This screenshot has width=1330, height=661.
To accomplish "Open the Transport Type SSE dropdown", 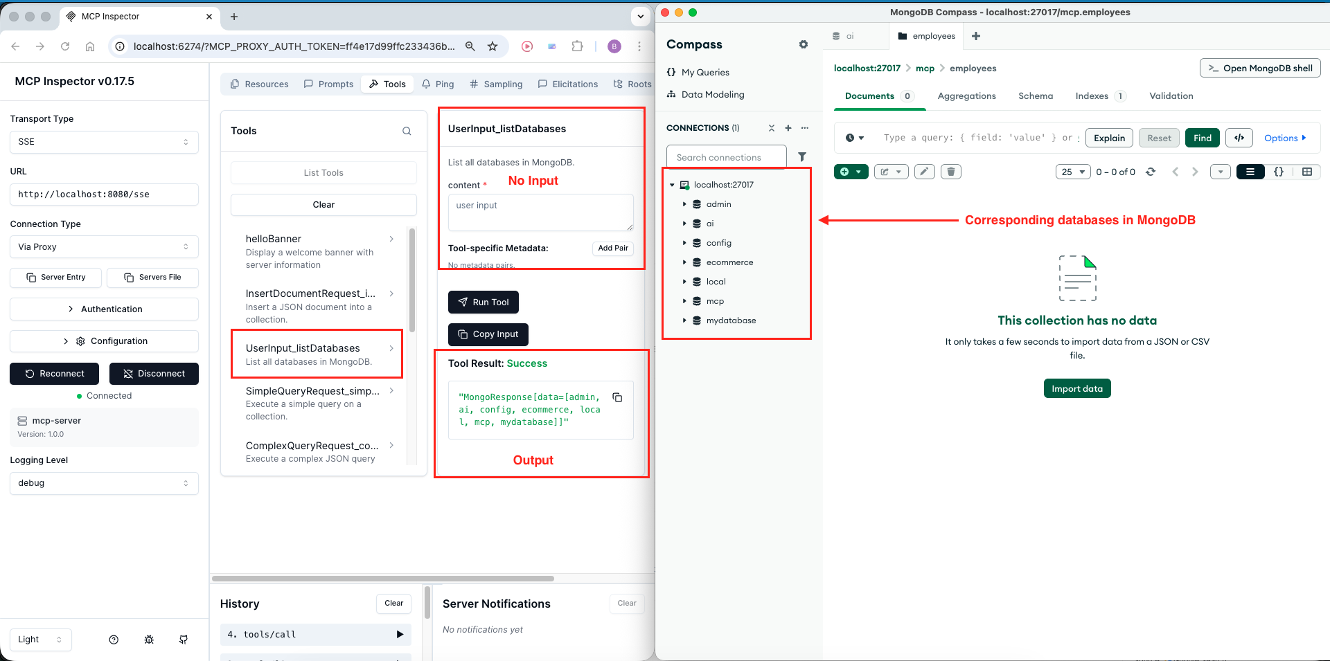I will (104, 142).
